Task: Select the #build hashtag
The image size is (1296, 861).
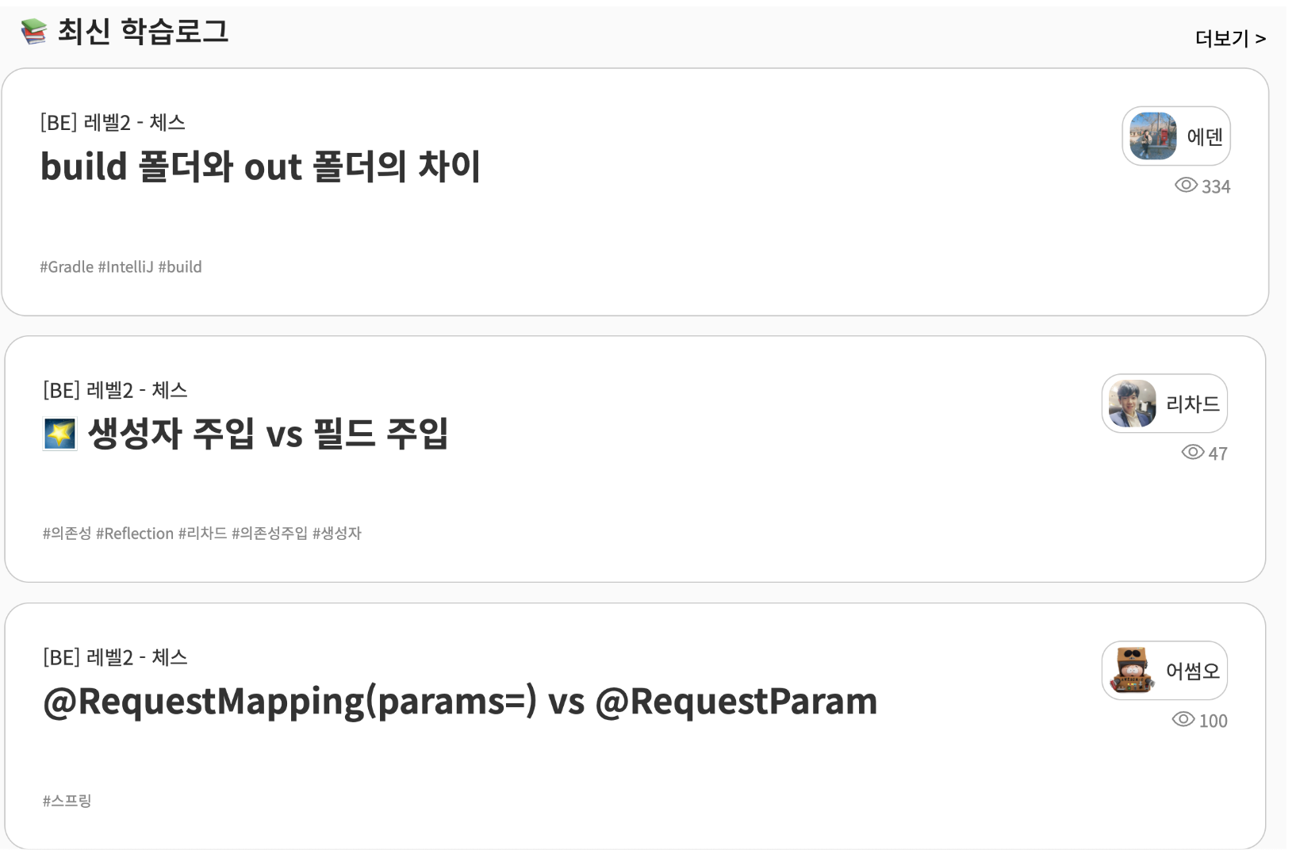Action: point(182,266)
